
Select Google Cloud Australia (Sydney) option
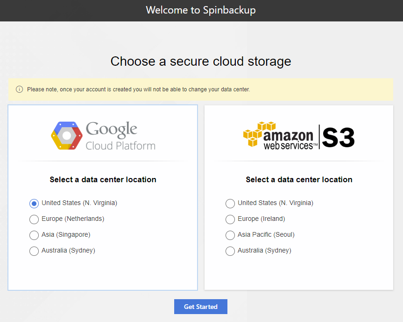34,251
